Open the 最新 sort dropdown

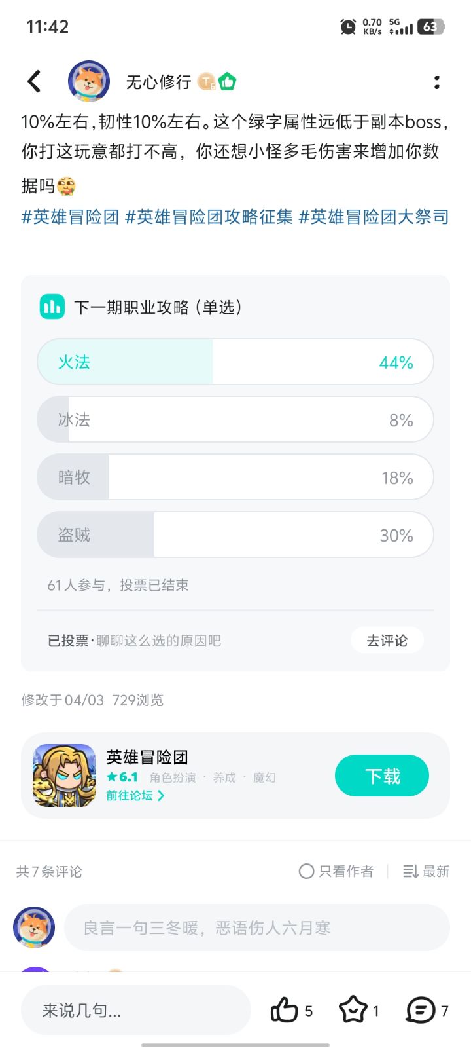pos(427,871)
